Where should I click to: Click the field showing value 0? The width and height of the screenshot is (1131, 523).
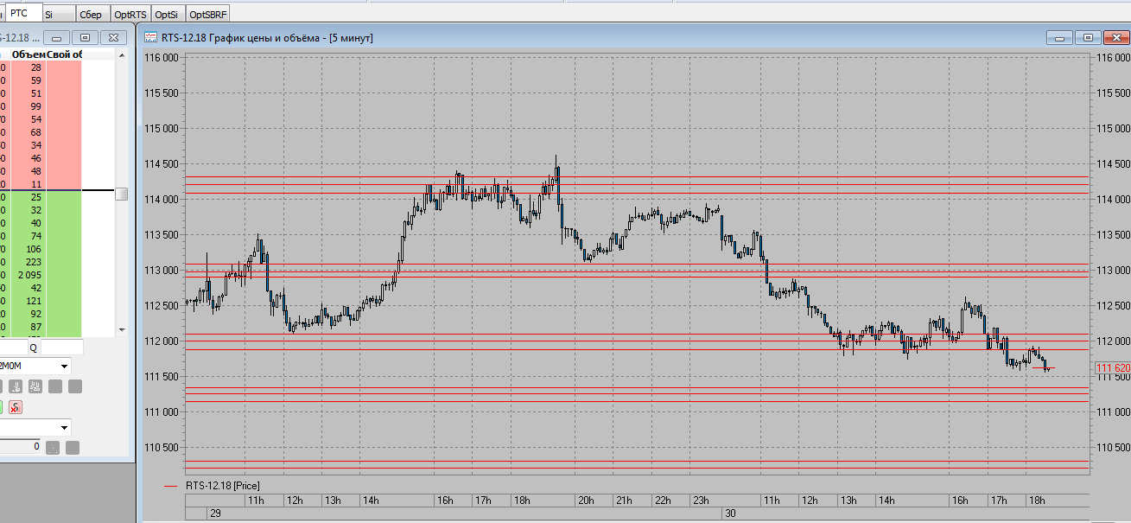tap(20, 447)
